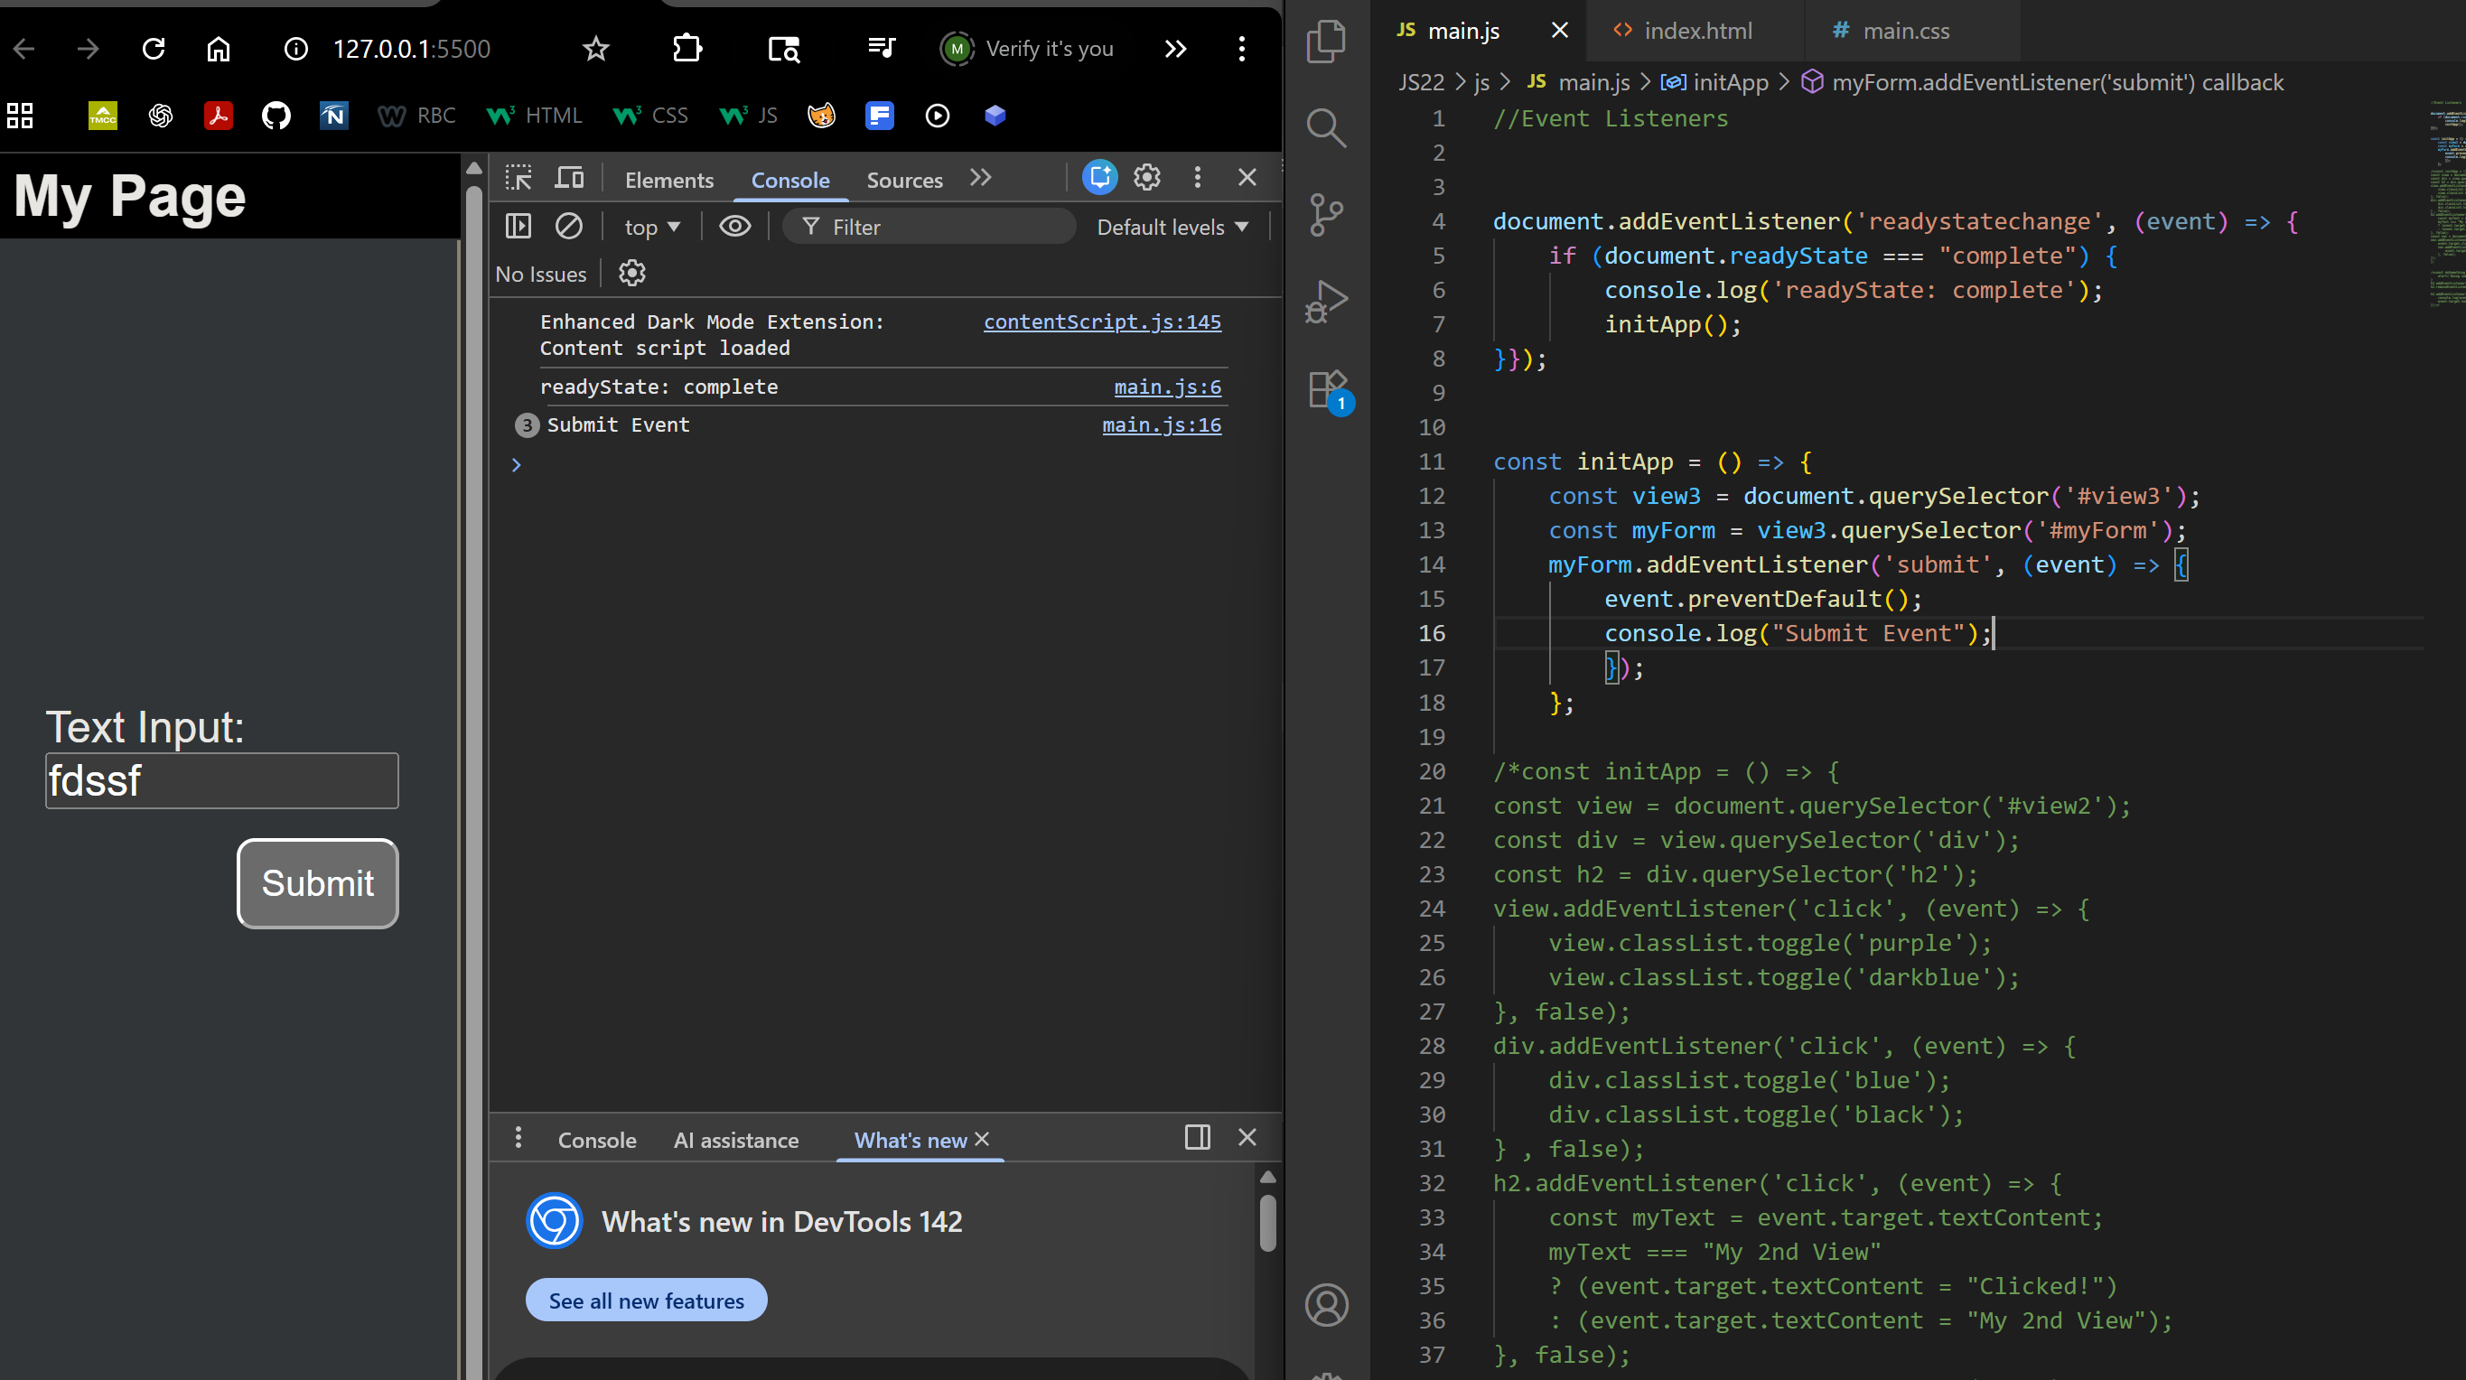This screenshot has width=2466, height=1380.
Task: Click What's new panel scrollbar thumb
Action: (1267, 1222)
